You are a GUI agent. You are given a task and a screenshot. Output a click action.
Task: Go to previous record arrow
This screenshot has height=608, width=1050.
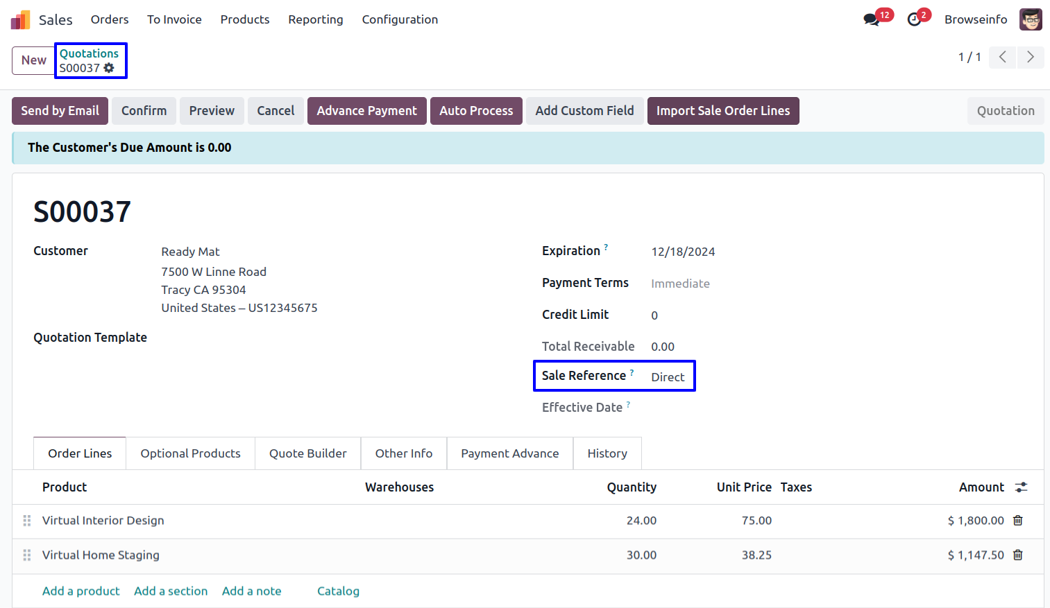click(1002, 57)
